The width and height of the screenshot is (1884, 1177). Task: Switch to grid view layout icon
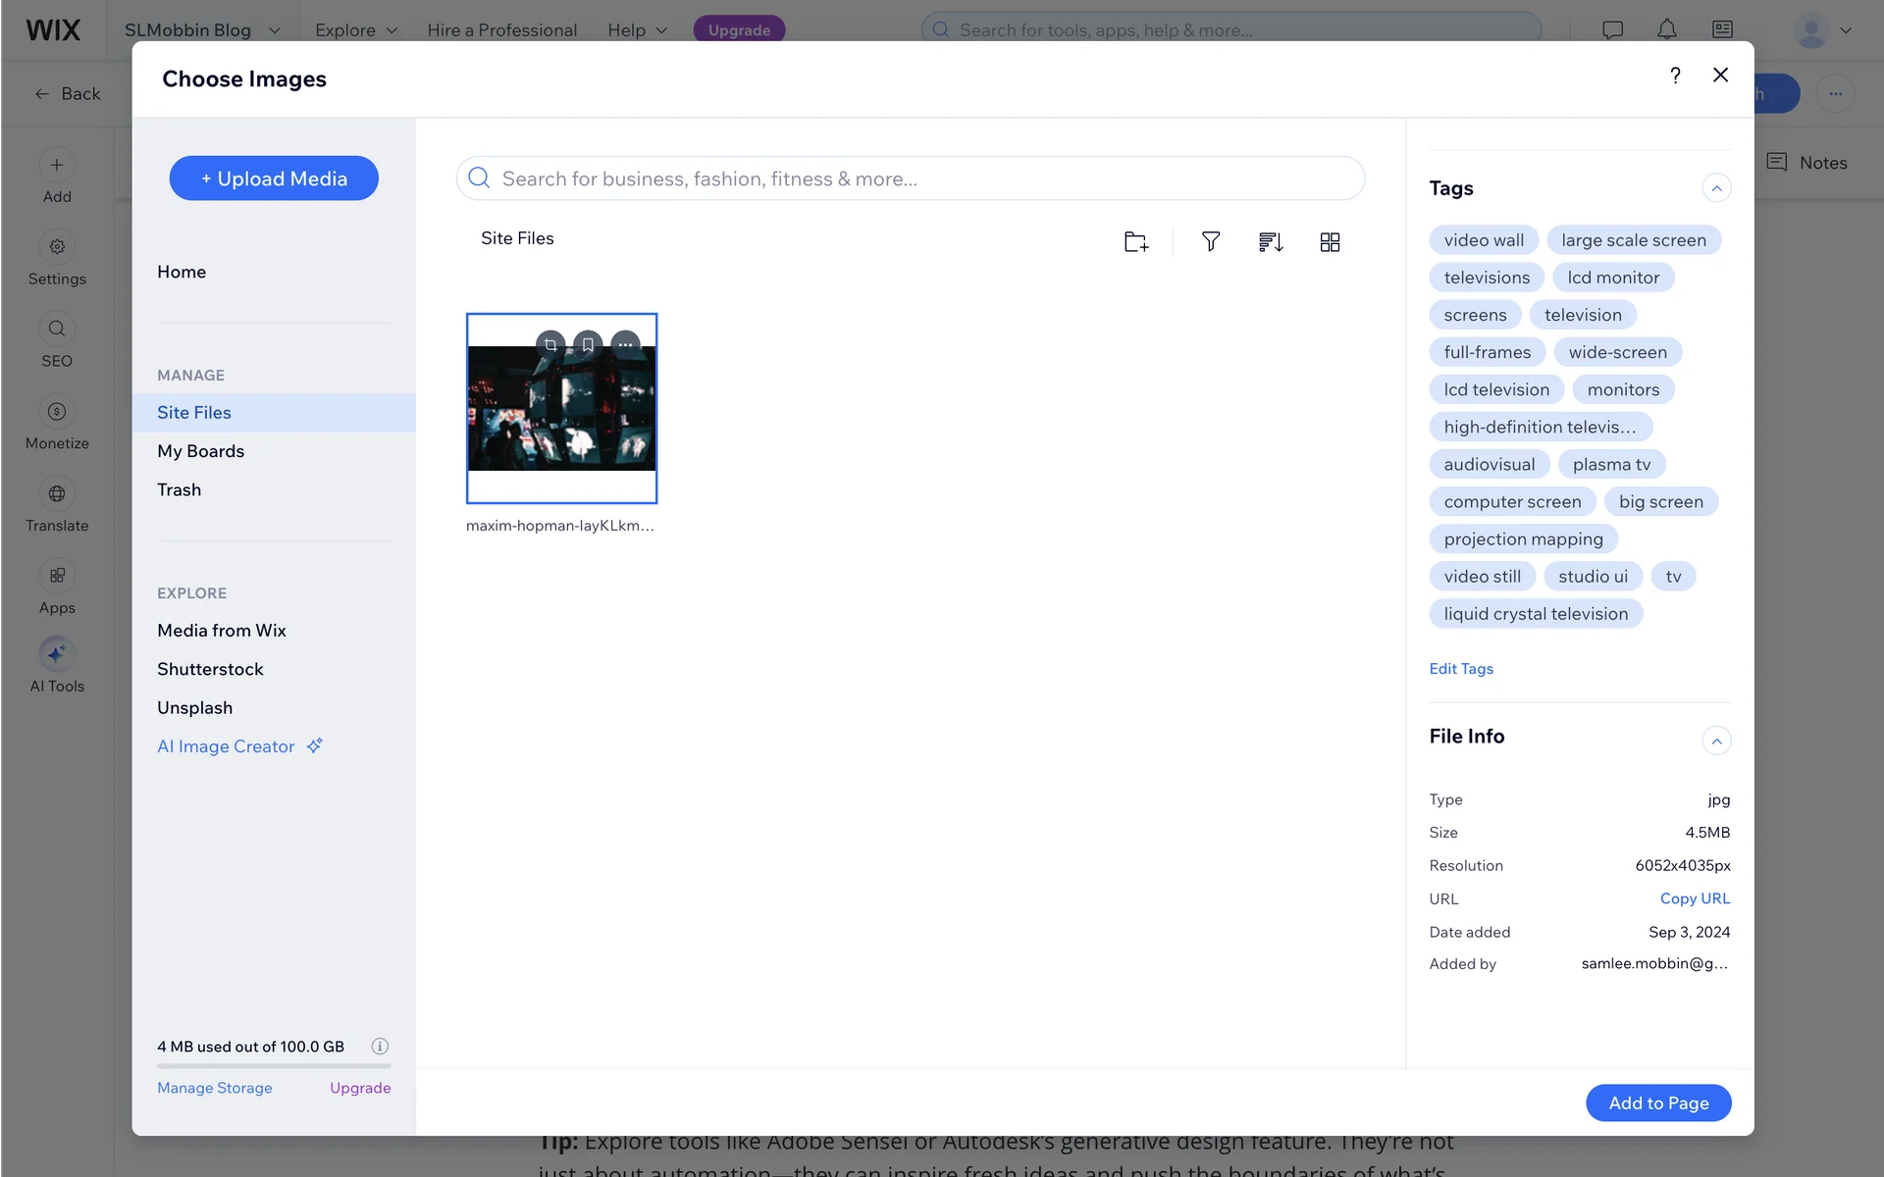click(x=1330, y=242)
